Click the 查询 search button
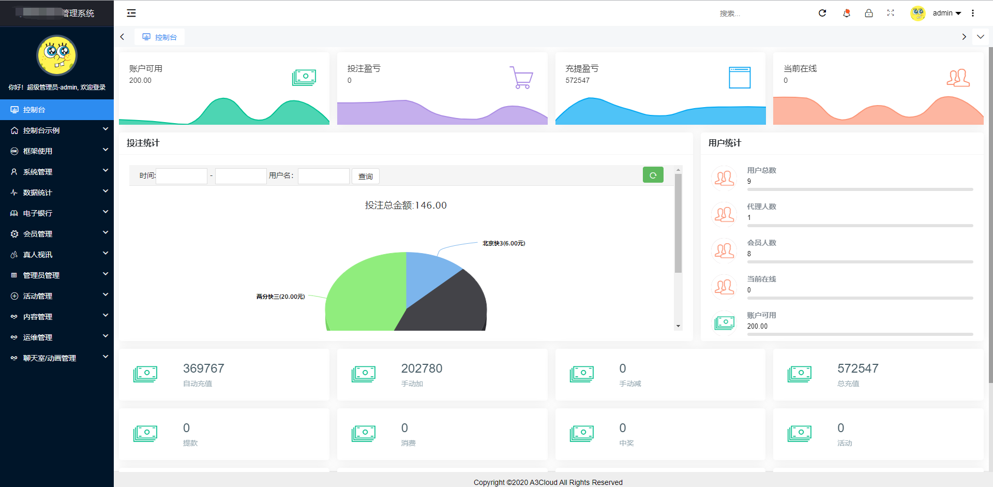Image resolution: width=993 pixels, height=487 pixels. [366, 176]
